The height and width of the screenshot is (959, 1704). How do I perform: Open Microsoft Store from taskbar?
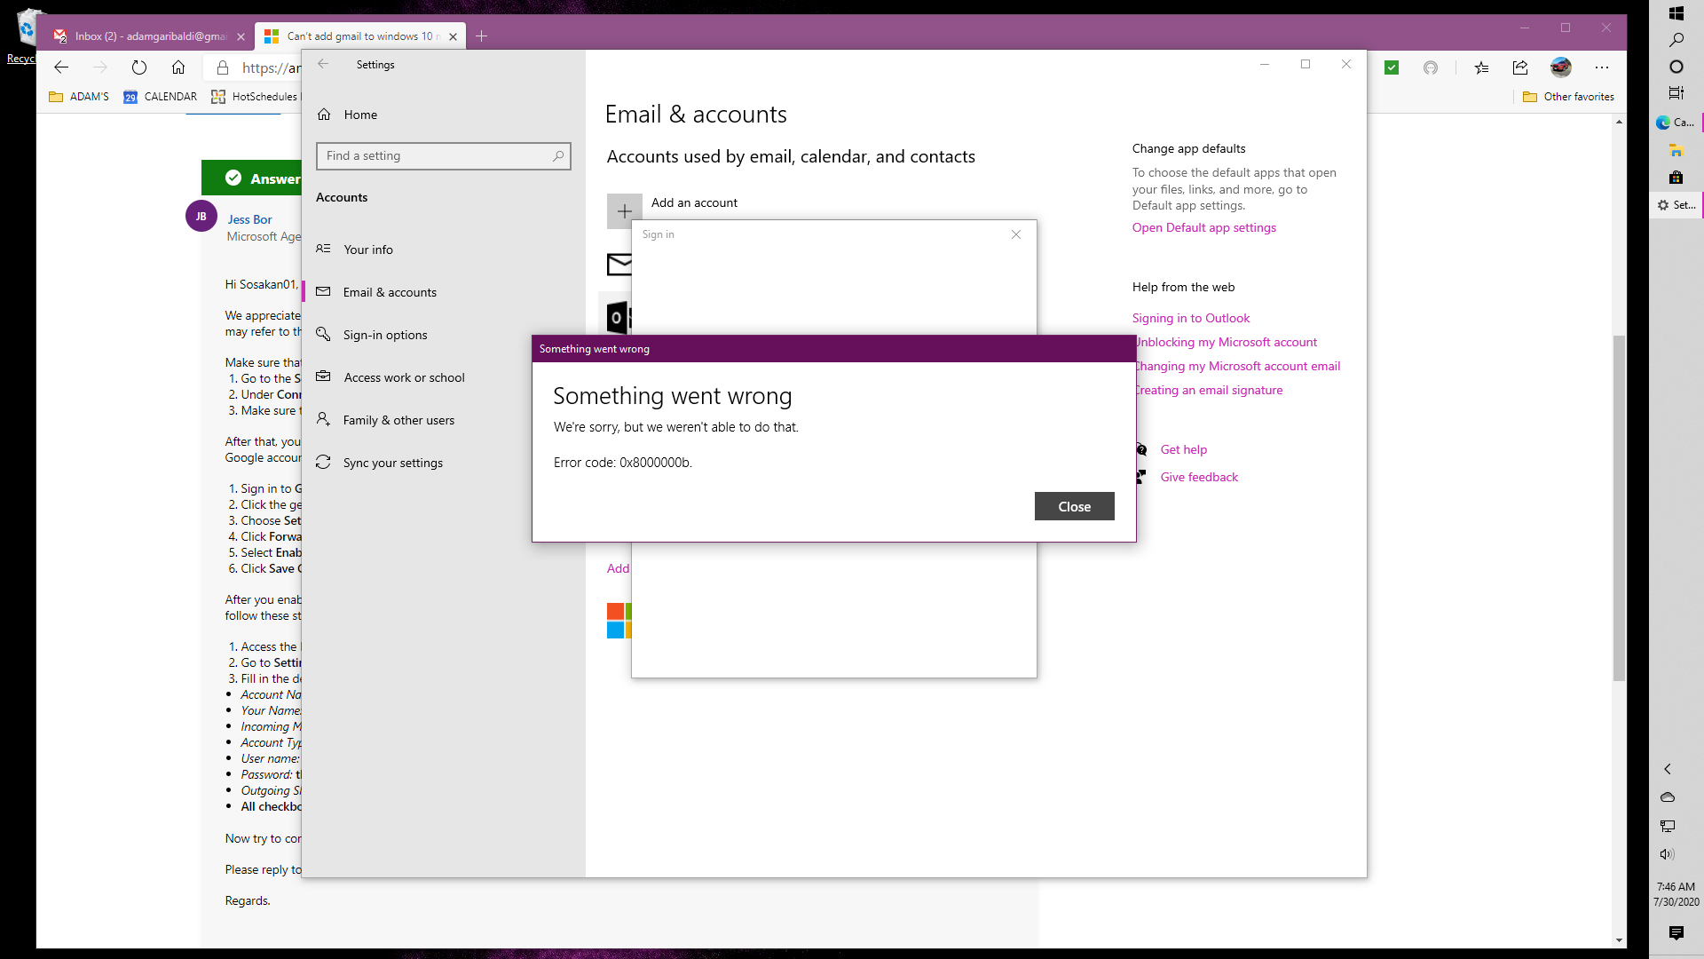[1676, 178]
